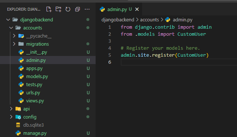Collapse the accounts folder chevron
237x137 pixels.
click(x=11, y=28)
